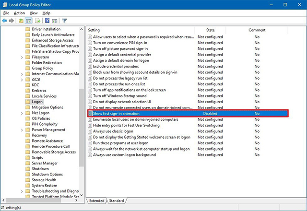Click the Shutdown folder icon
The height and width of the screenshot is (211, 307).
click(x=28, y=169)
